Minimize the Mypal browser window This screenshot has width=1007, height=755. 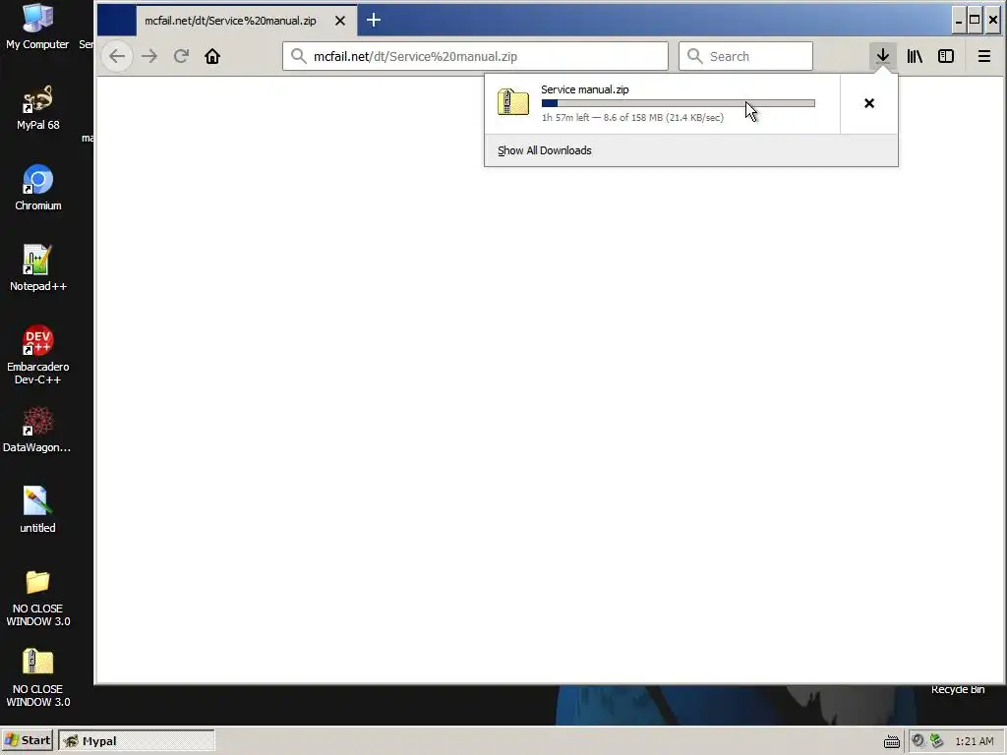pos(959,20)
